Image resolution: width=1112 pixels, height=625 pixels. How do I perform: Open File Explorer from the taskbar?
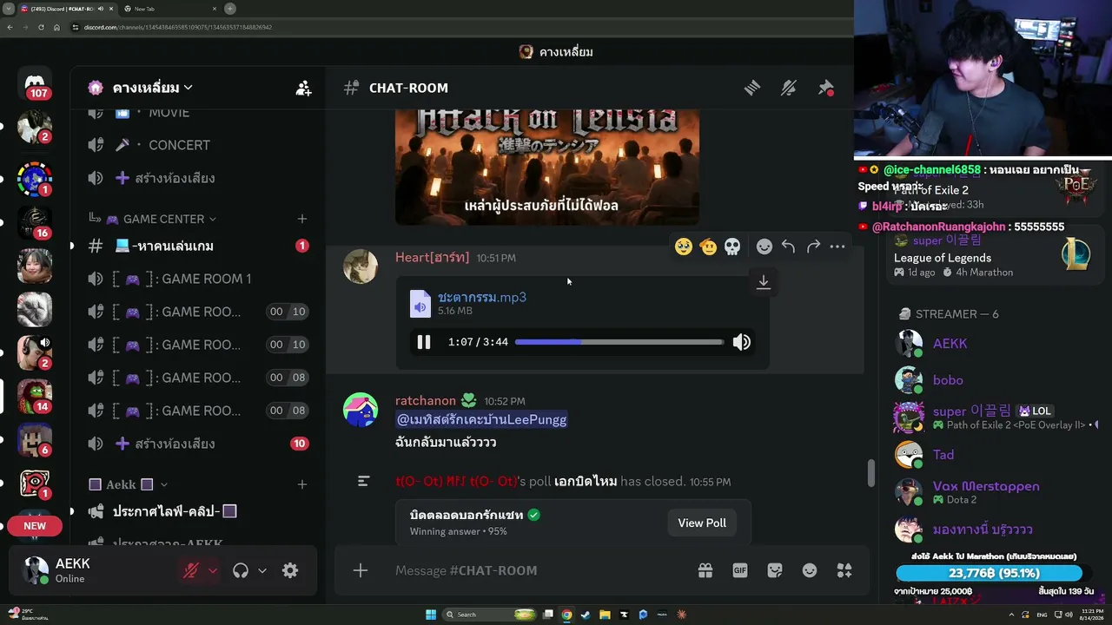pos(605,615)
